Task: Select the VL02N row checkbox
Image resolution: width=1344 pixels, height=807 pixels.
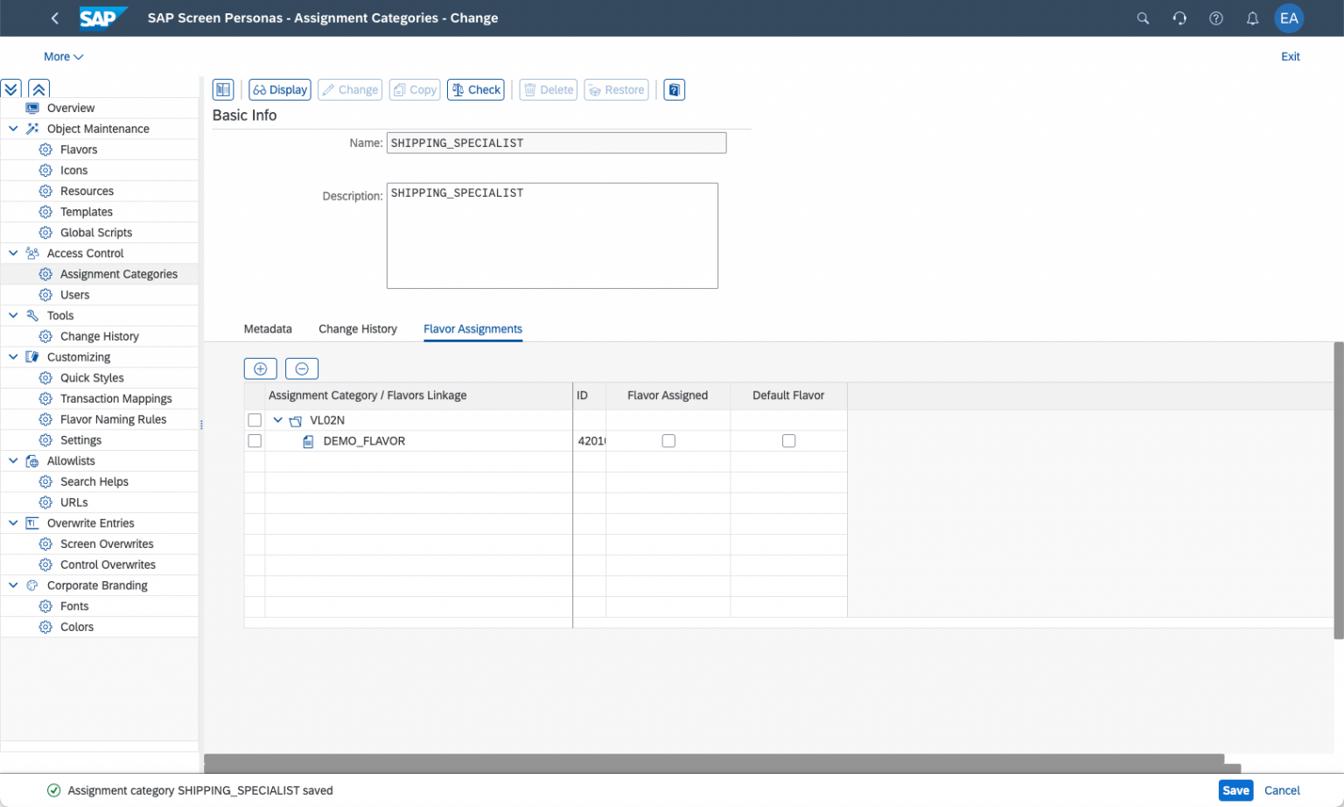Action: [x=254, y=419]
